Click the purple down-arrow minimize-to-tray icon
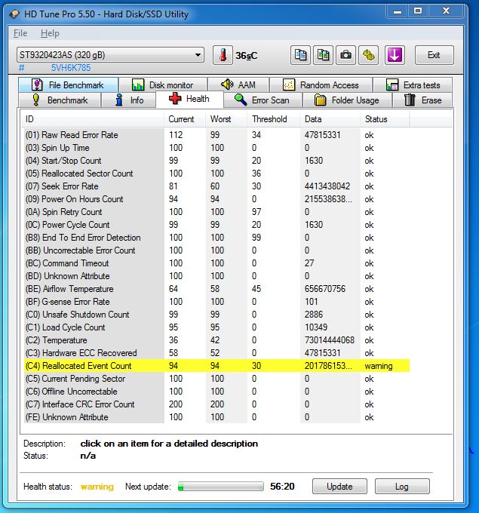Image resolution: width=479 pixels, height=513 pixels. click(395, 55)
